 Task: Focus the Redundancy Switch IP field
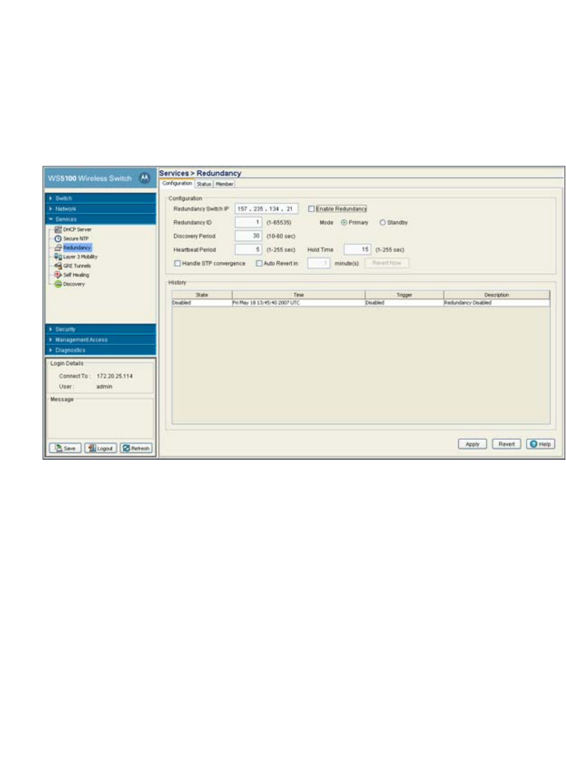267,209
